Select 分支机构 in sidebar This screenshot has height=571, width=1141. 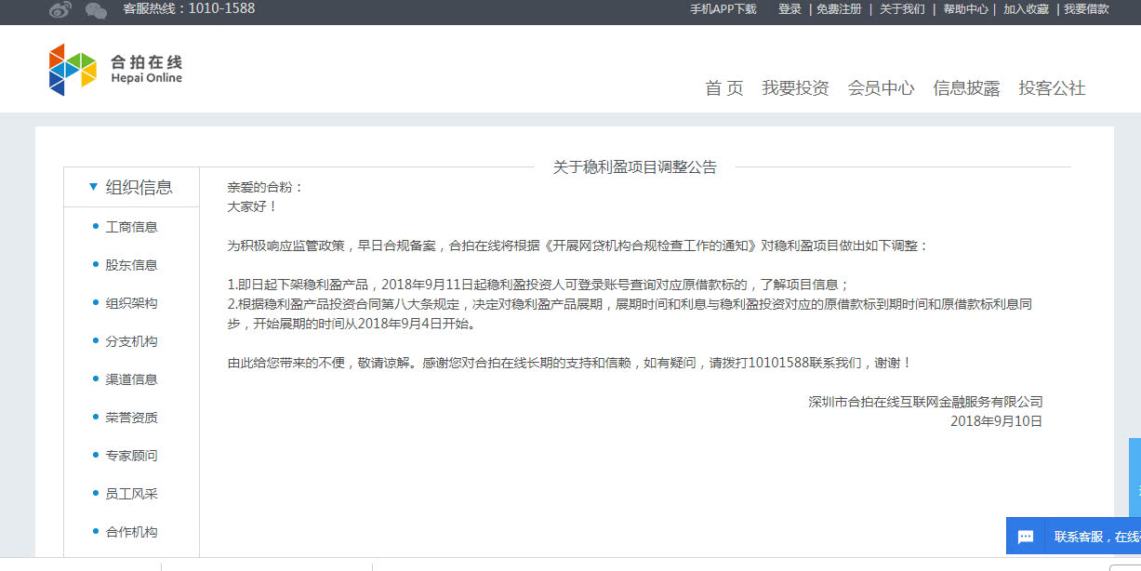(131, 341)
